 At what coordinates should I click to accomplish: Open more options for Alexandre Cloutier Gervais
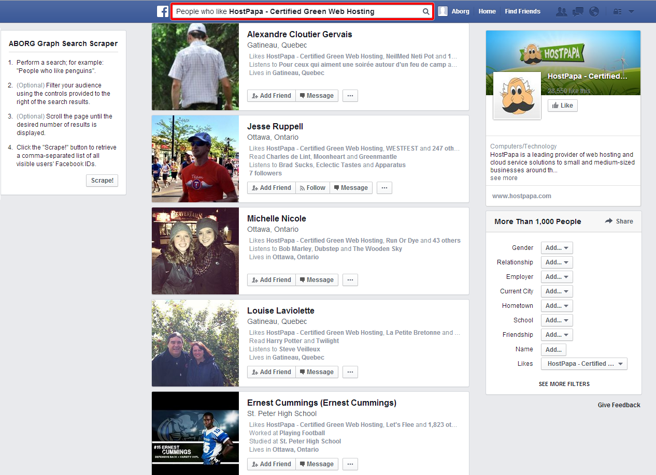click(350, 96)
